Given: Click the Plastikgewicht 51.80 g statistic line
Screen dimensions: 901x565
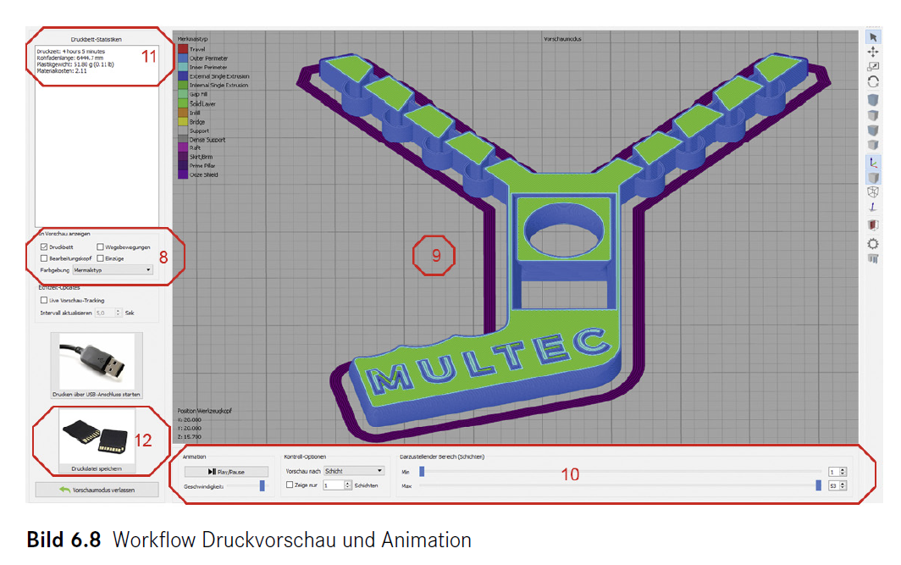Looking at the screenshot, I should click(x=75, y=64).
